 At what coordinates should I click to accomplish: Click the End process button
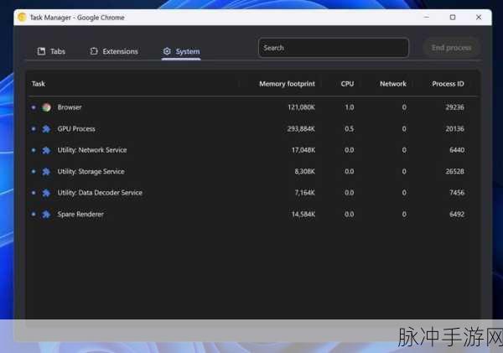point(451,48)
